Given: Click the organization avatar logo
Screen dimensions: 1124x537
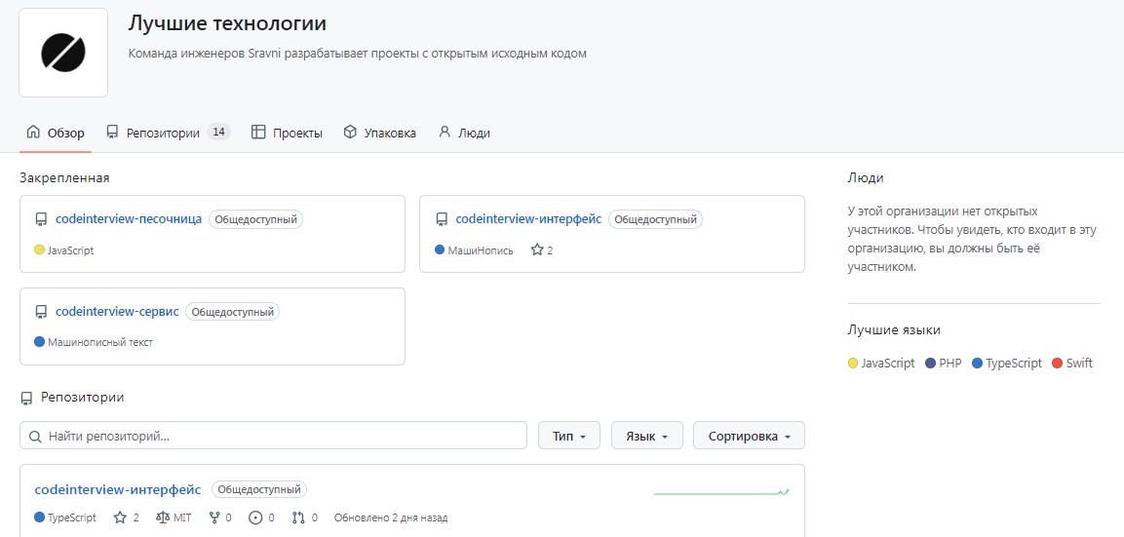Looking at the screenshot, I should point(63,53).
